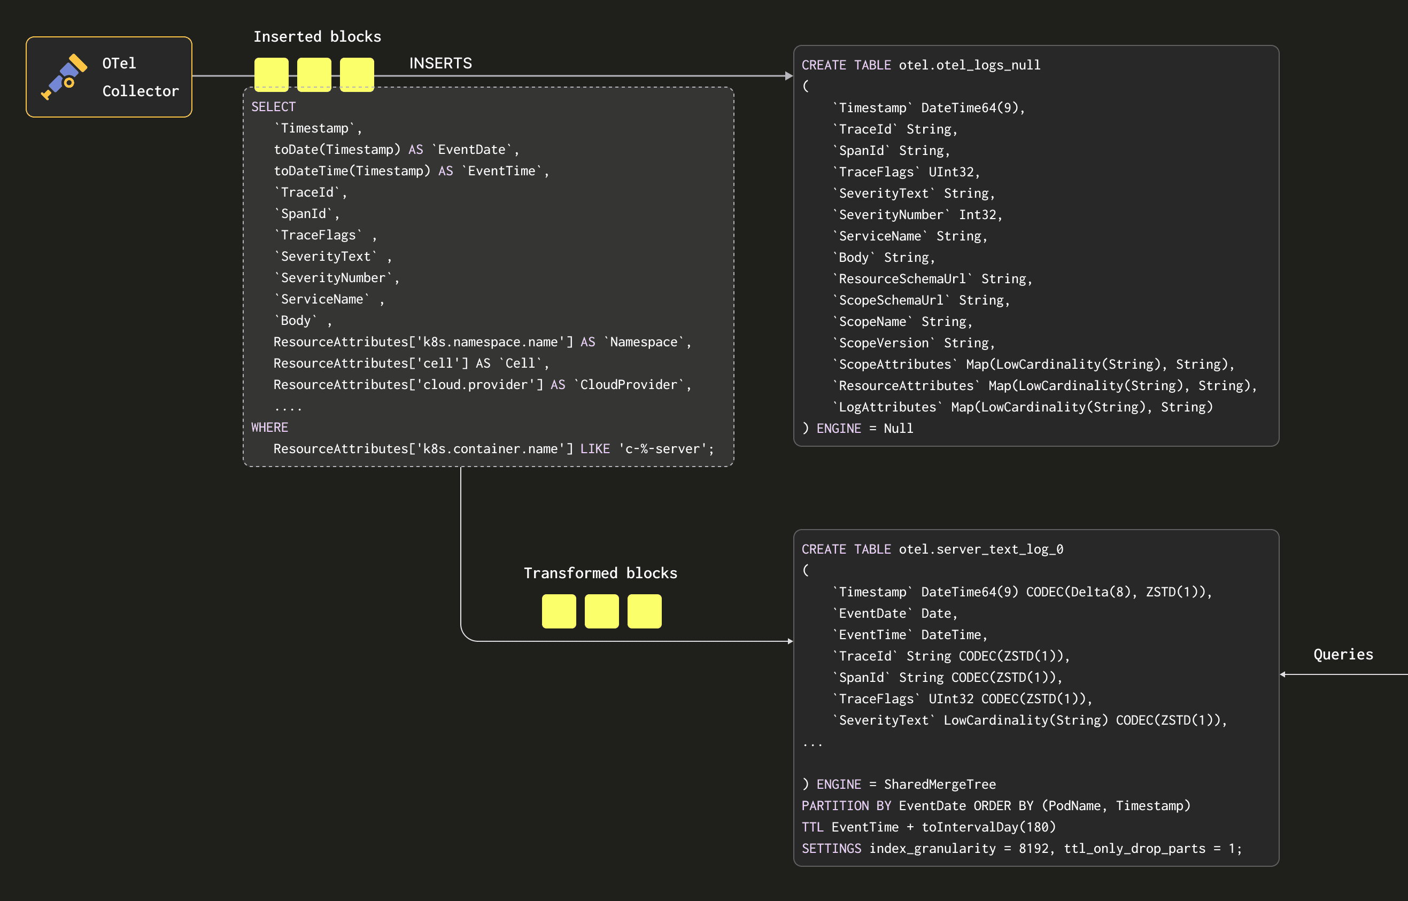Select the first yellow transformed block
1408x901 pixels.
pos(559,611)
